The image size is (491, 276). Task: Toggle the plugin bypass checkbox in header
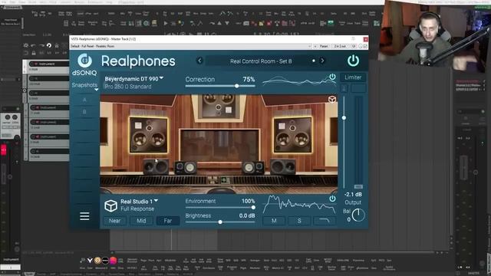point(365,46)
